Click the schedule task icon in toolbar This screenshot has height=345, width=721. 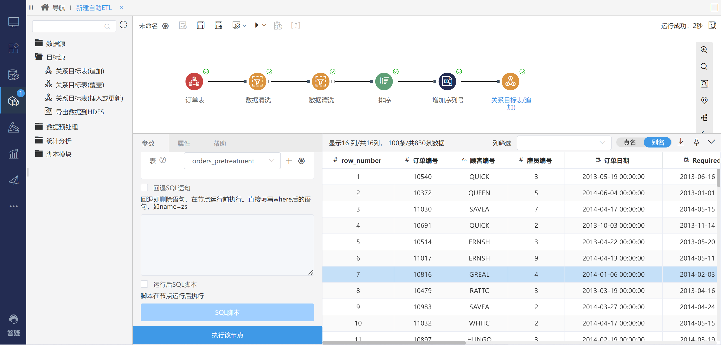278,25
